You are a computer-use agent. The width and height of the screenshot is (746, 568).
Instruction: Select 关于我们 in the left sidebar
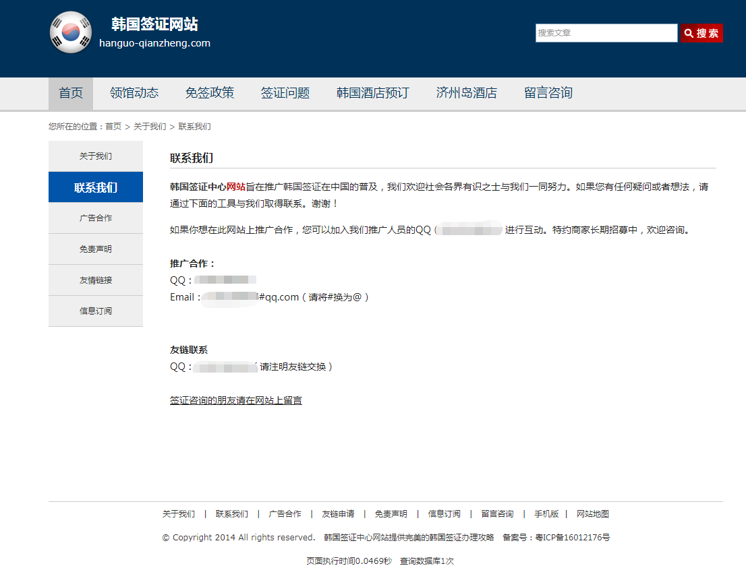tap(96, 156)
